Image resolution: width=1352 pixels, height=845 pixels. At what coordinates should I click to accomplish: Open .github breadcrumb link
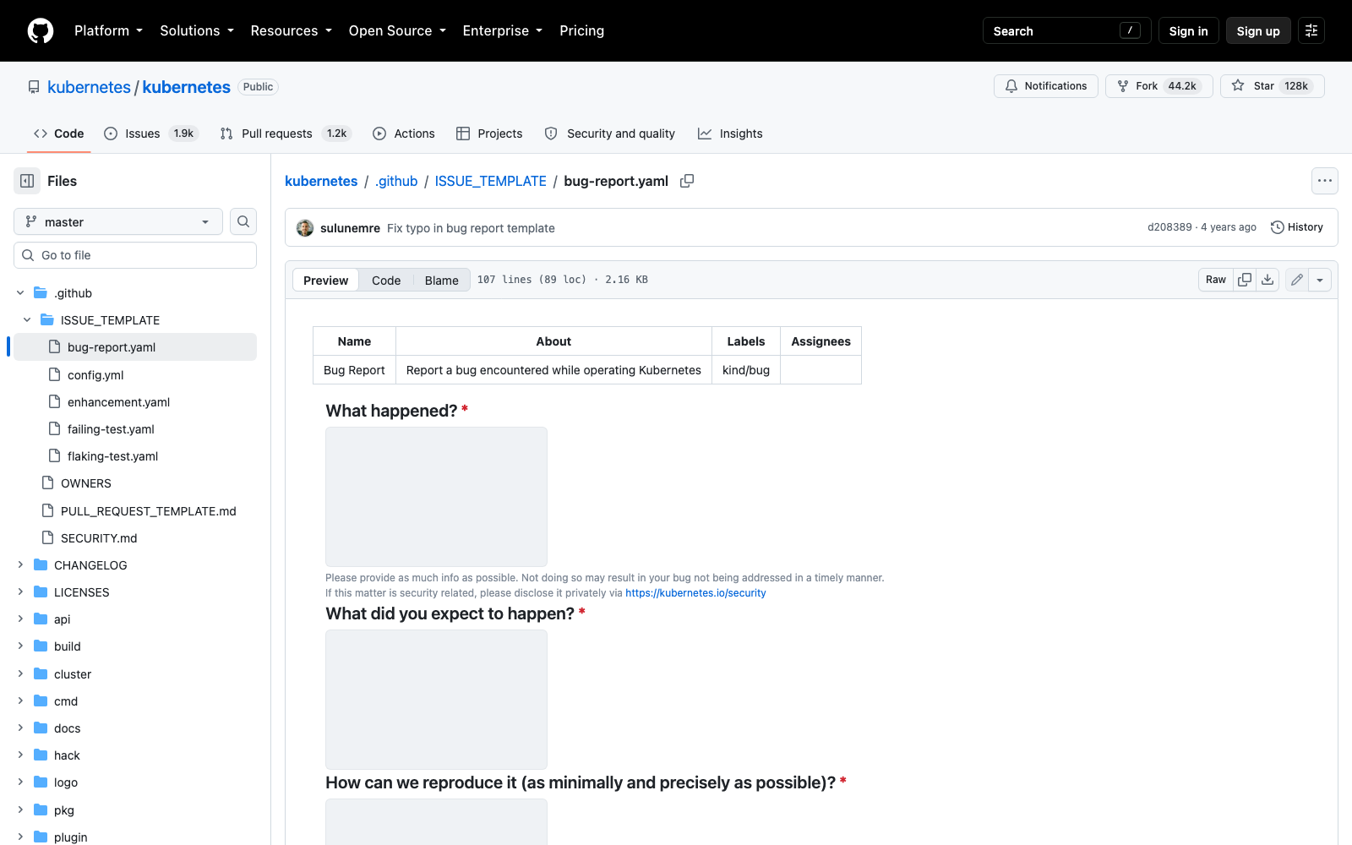(396, 181)
